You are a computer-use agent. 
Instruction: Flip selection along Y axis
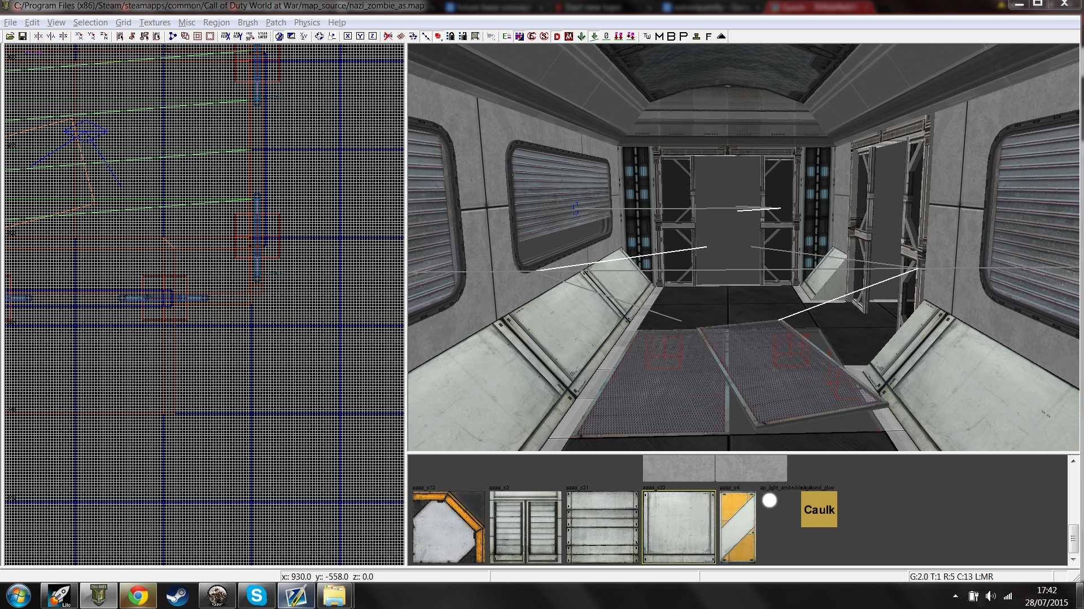click(x=51, y=36)
